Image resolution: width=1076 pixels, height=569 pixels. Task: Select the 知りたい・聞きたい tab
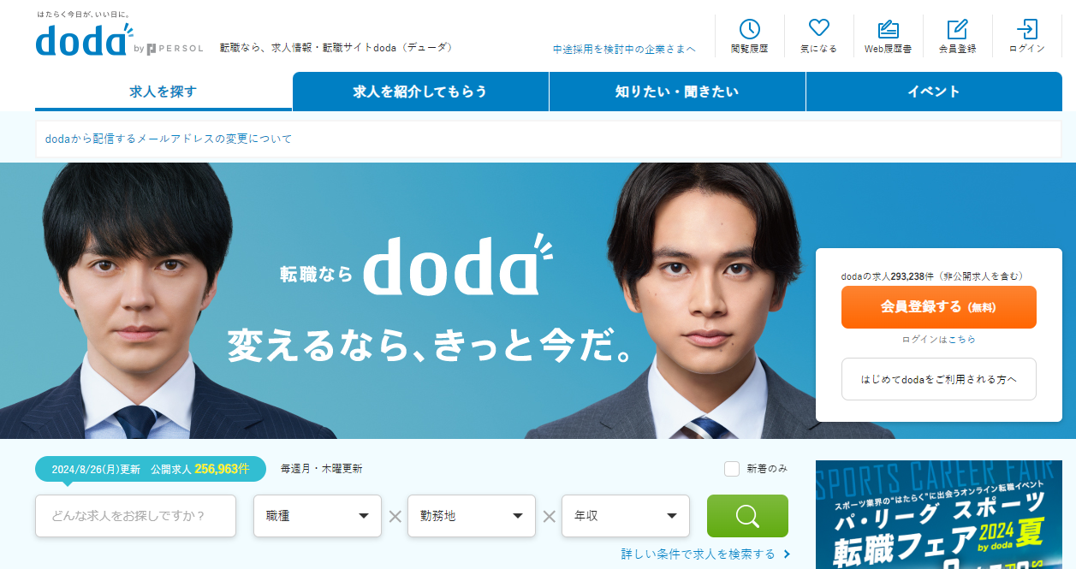677,92
